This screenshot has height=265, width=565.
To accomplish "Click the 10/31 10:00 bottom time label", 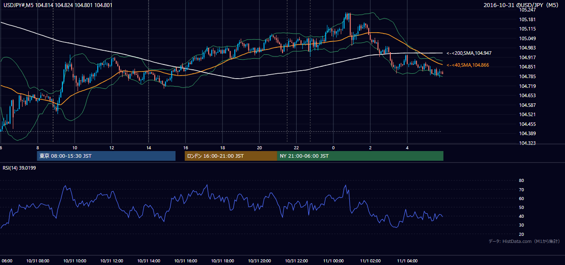I will click(75, 261).
